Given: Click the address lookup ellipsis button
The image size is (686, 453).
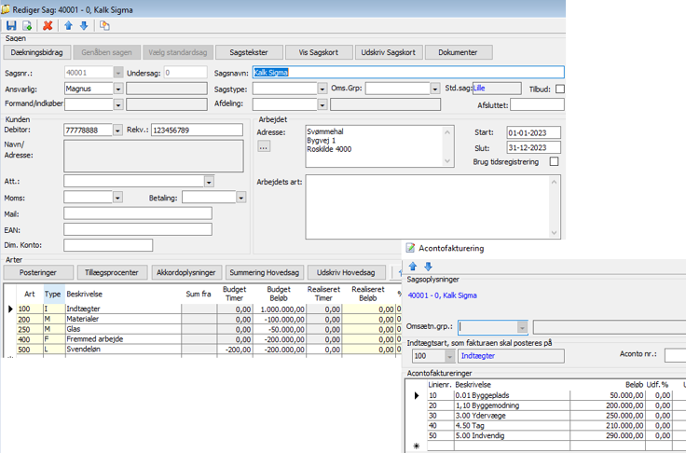Looking at the screenshot, I should 265,146.
